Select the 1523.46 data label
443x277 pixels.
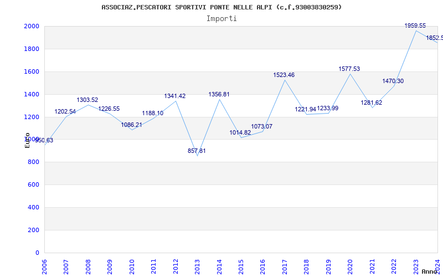click(284, 75)
